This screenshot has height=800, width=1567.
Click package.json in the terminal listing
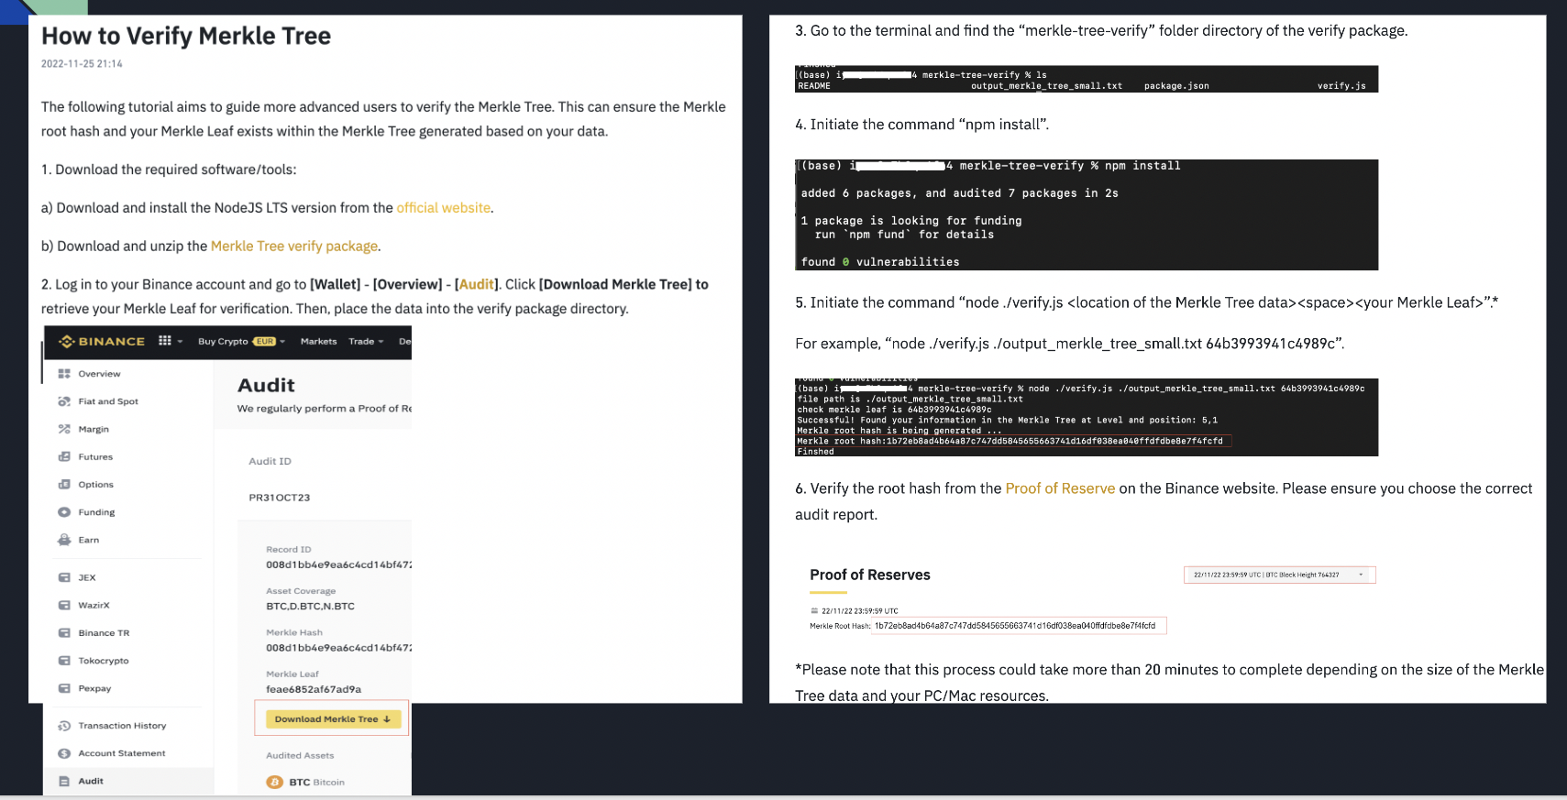(1176, 86)
